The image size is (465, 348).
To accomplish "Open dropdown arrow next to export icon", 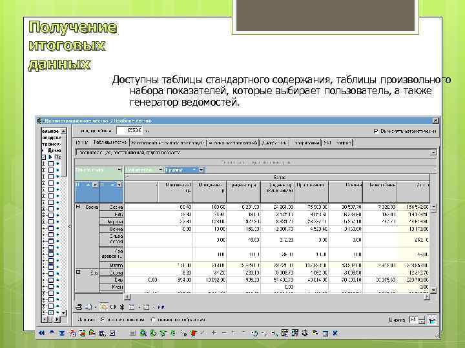I will coord(96,307).
